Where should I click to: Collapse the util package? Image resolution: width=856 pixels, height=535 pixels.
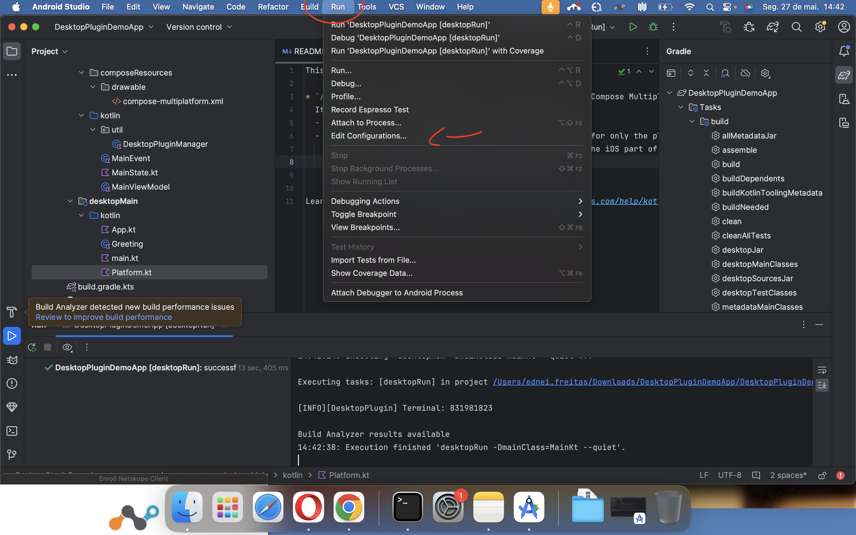[x=93, y=130]
